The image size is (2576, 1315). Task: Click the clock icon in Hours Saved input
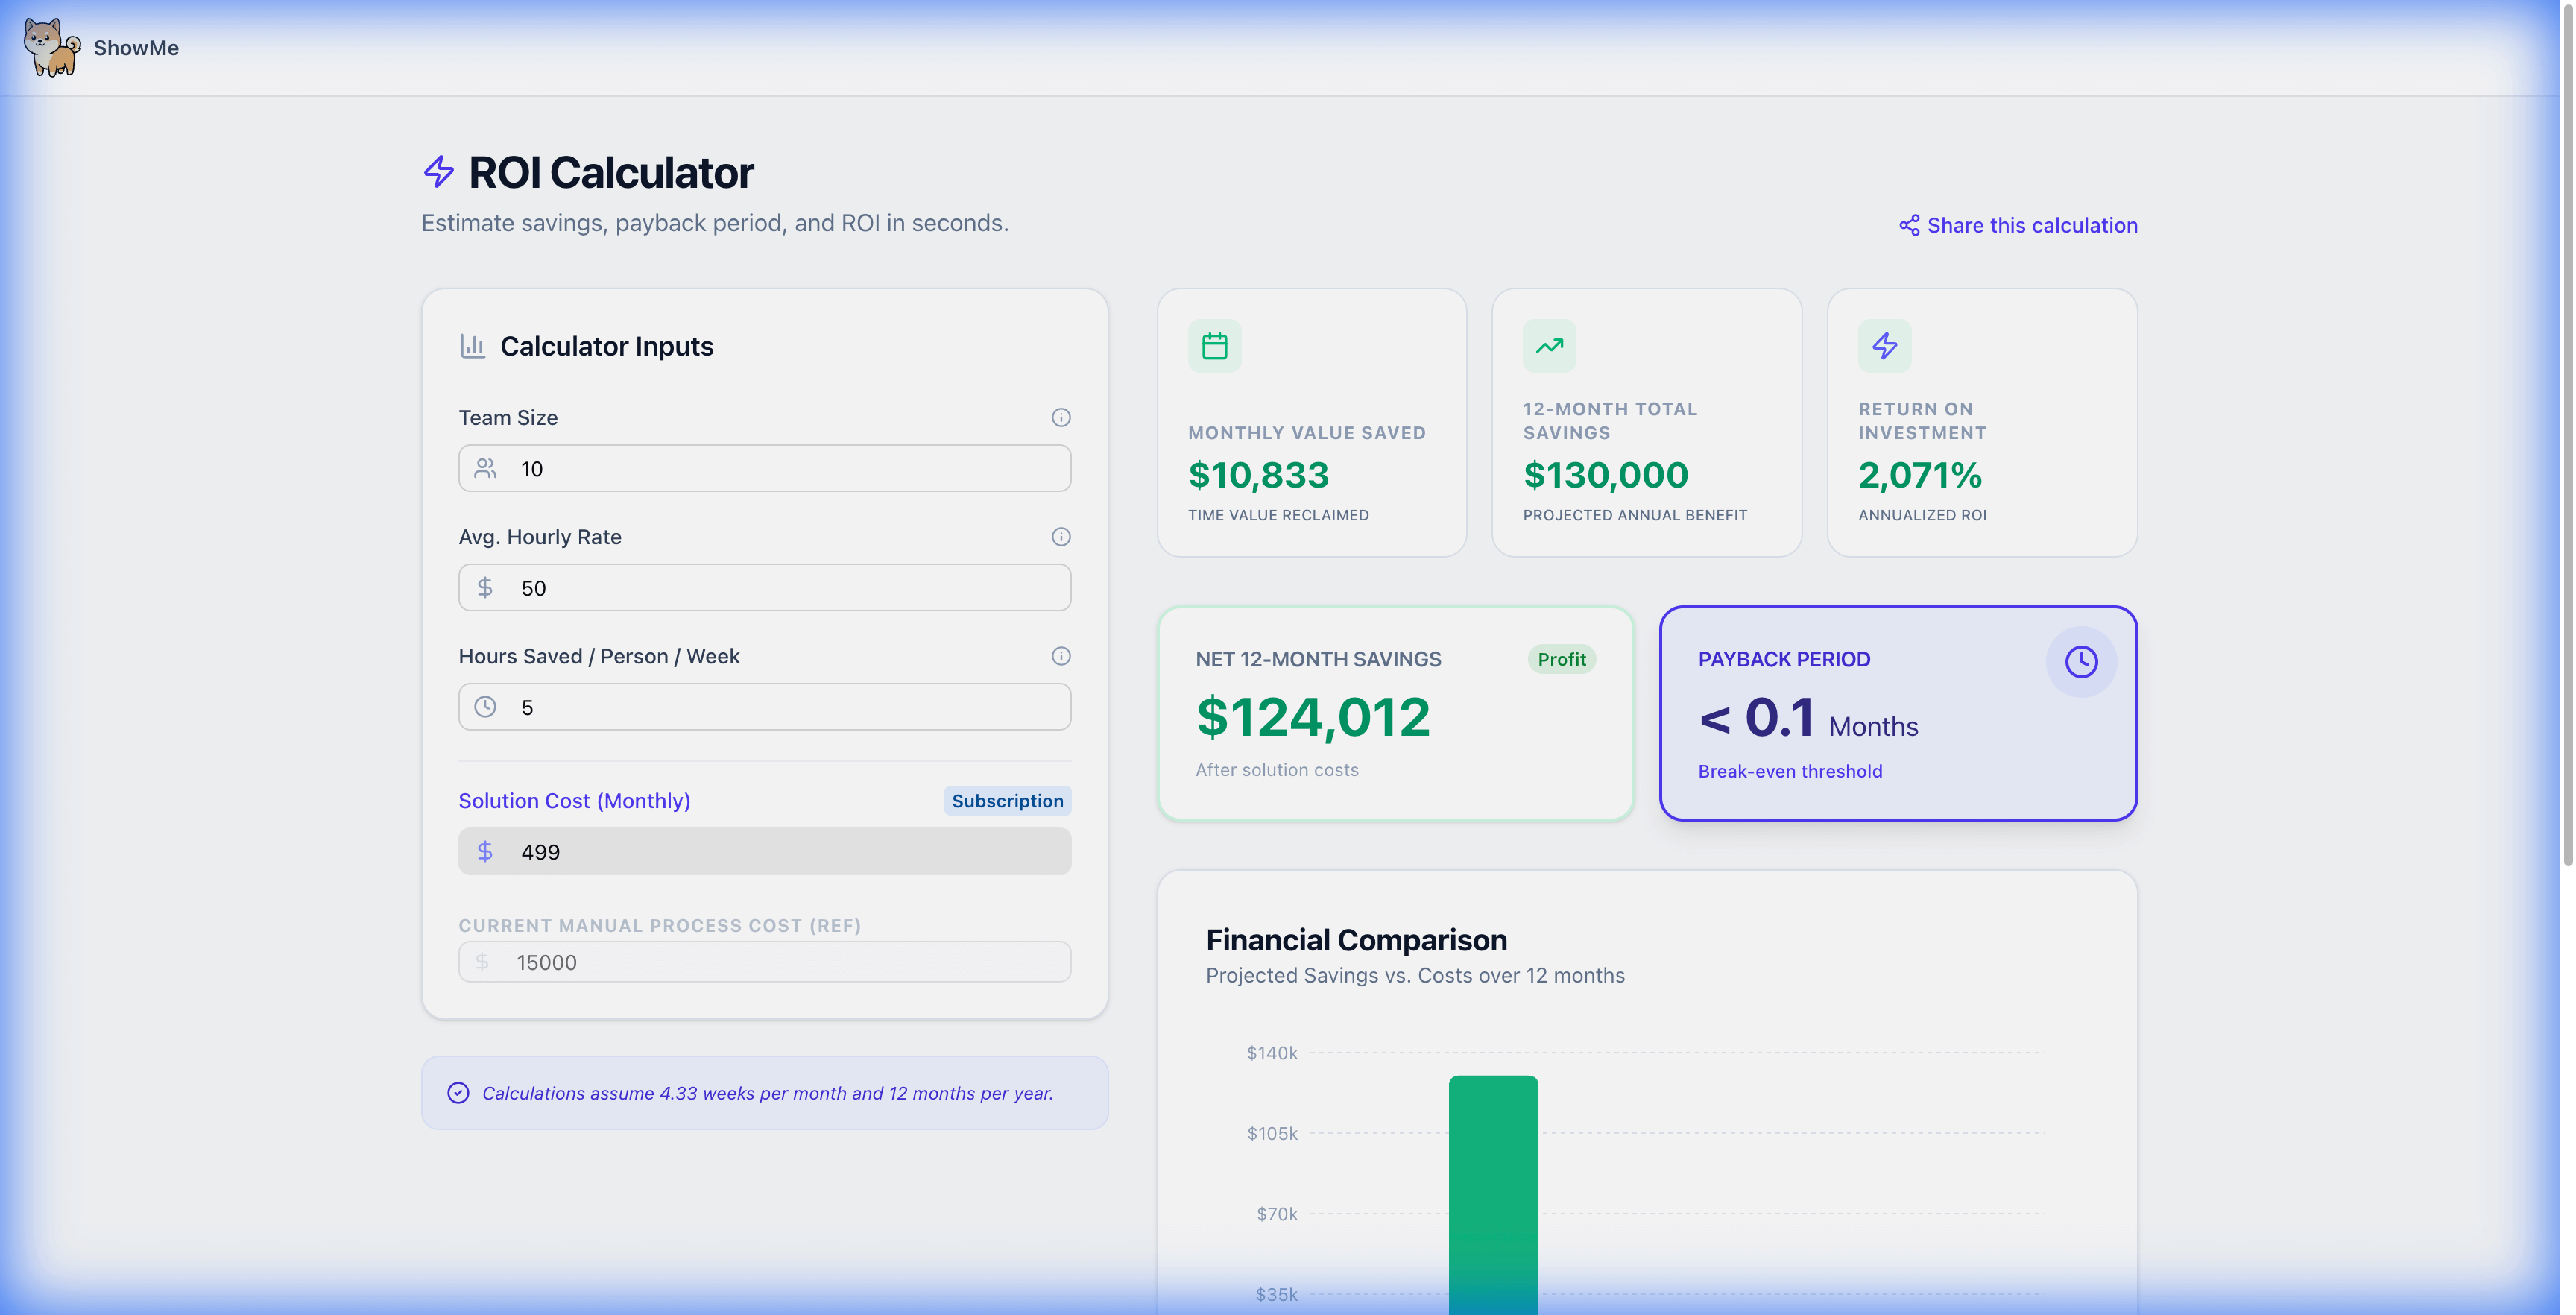tap(486, 706)
